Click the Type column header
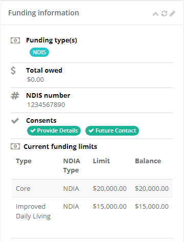 24,161
